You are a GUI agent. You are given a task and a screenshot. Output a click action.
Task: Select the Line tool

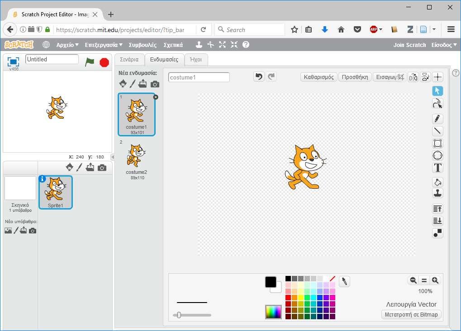[x=437, y=131]
